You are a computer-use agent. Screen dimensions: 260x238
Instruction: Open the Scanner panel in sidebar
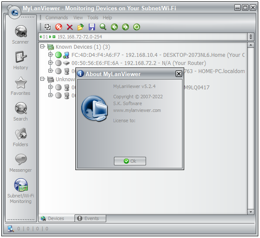coord(21,35)
